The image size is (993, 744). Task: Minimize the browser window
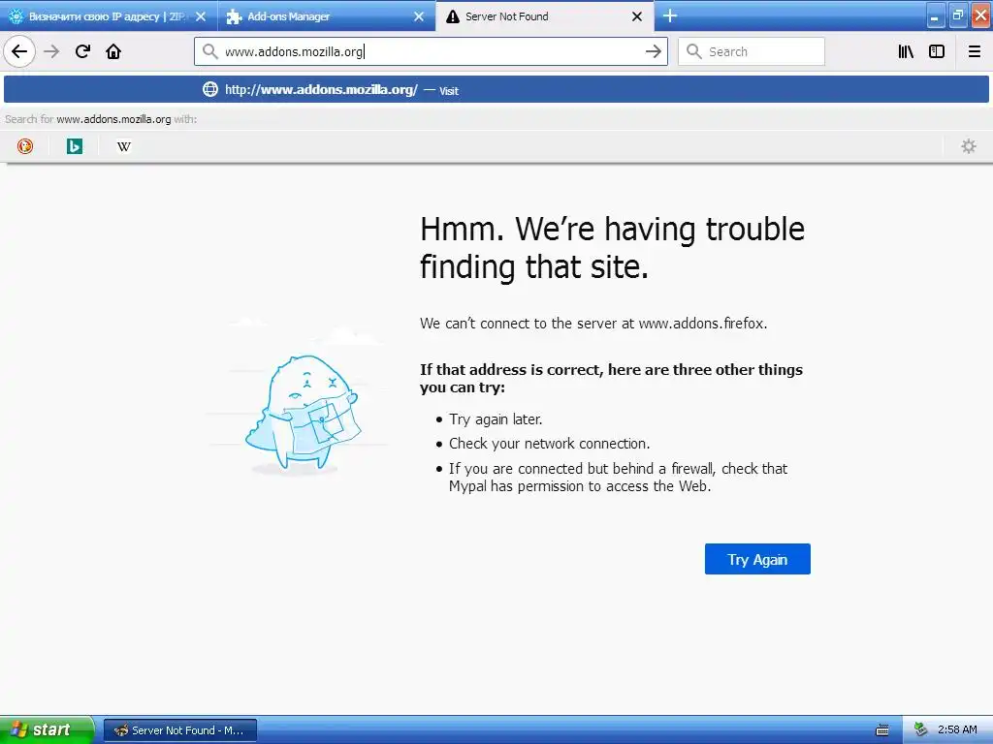(x=935, y=16)
